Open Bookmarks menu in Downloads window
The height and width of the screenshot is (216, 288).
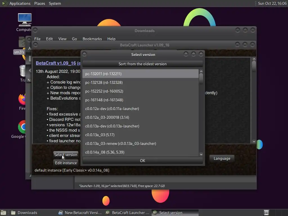(x=92, y=39)
